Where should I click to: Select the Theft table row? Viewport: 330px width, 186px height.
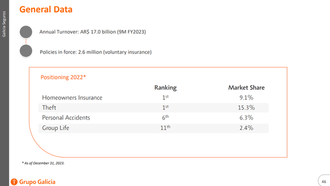tap(154, 108)
